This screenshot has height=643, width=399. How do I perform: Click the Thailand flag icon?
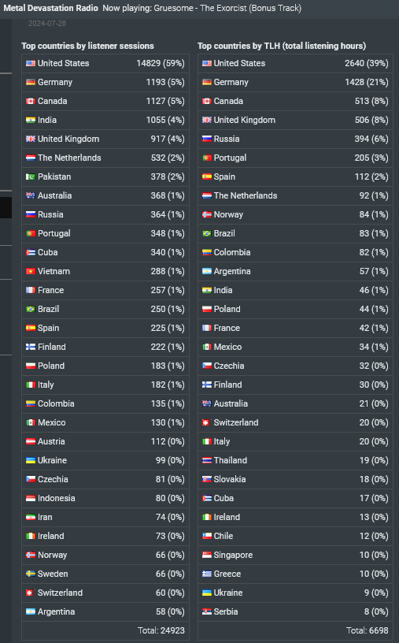[x=206, y=460]
